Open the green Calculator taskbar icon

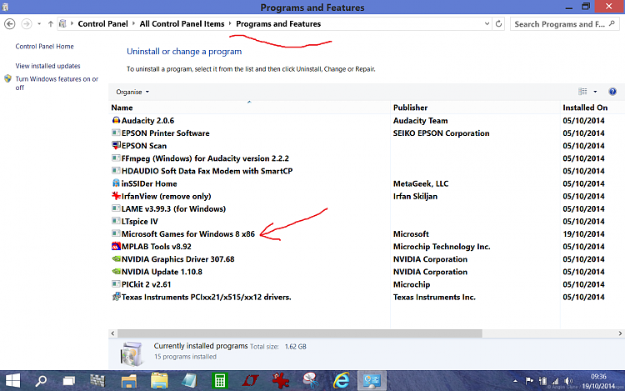(x=220, y=381)
